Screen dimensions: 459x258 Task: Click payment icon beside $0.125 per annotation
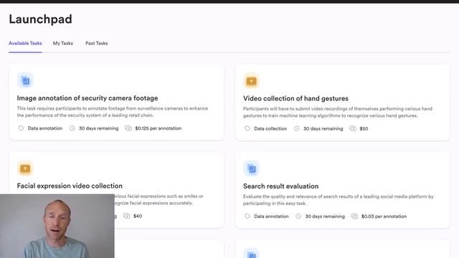pyautogui.click(x=128, y=128)
